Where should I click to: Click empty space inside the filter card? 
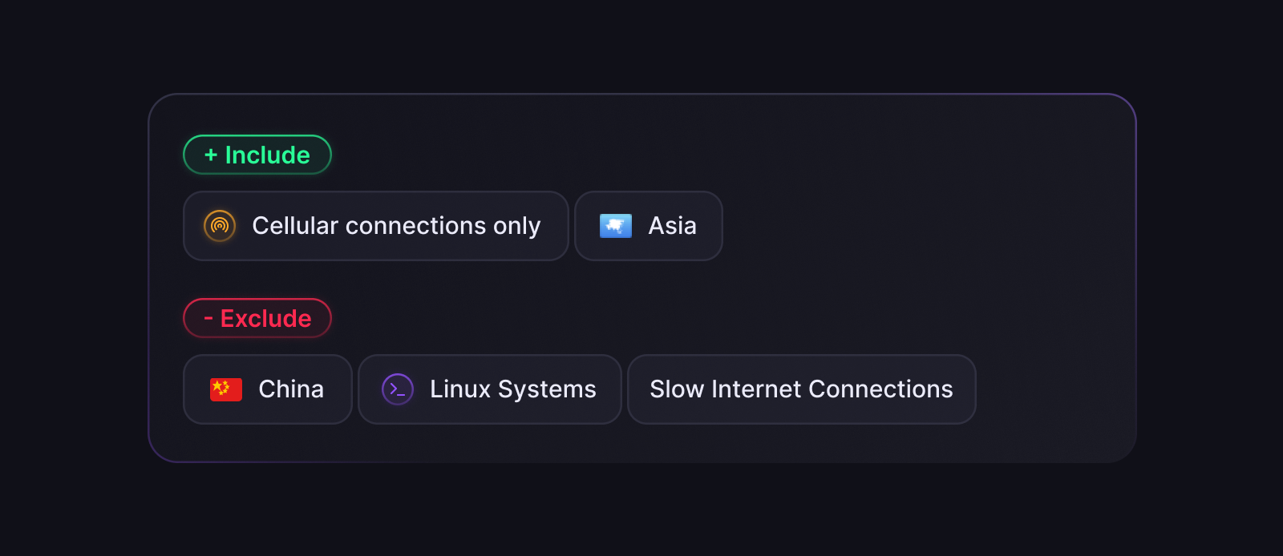pos(922,240)
